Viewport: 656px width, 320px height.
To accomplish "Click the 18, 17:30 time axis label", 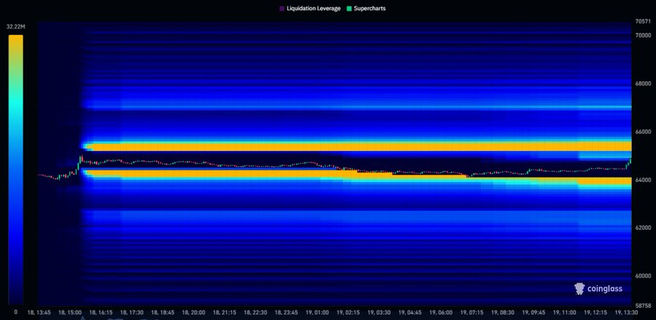I will tap(132, 312).
